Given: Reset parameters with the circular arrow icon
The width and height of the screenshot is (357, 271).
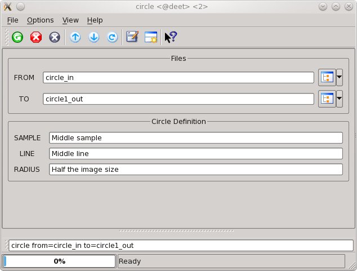Looking at the screenshot, I should coord(112,37).
